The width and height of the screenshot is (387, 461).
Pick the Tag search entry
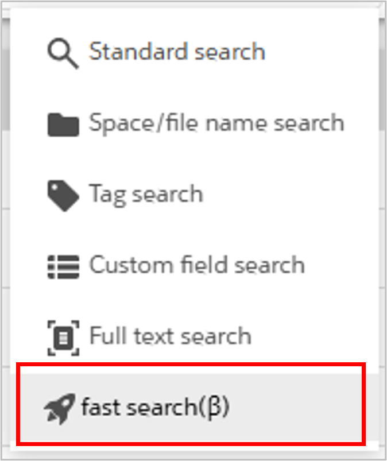point(146,194)
